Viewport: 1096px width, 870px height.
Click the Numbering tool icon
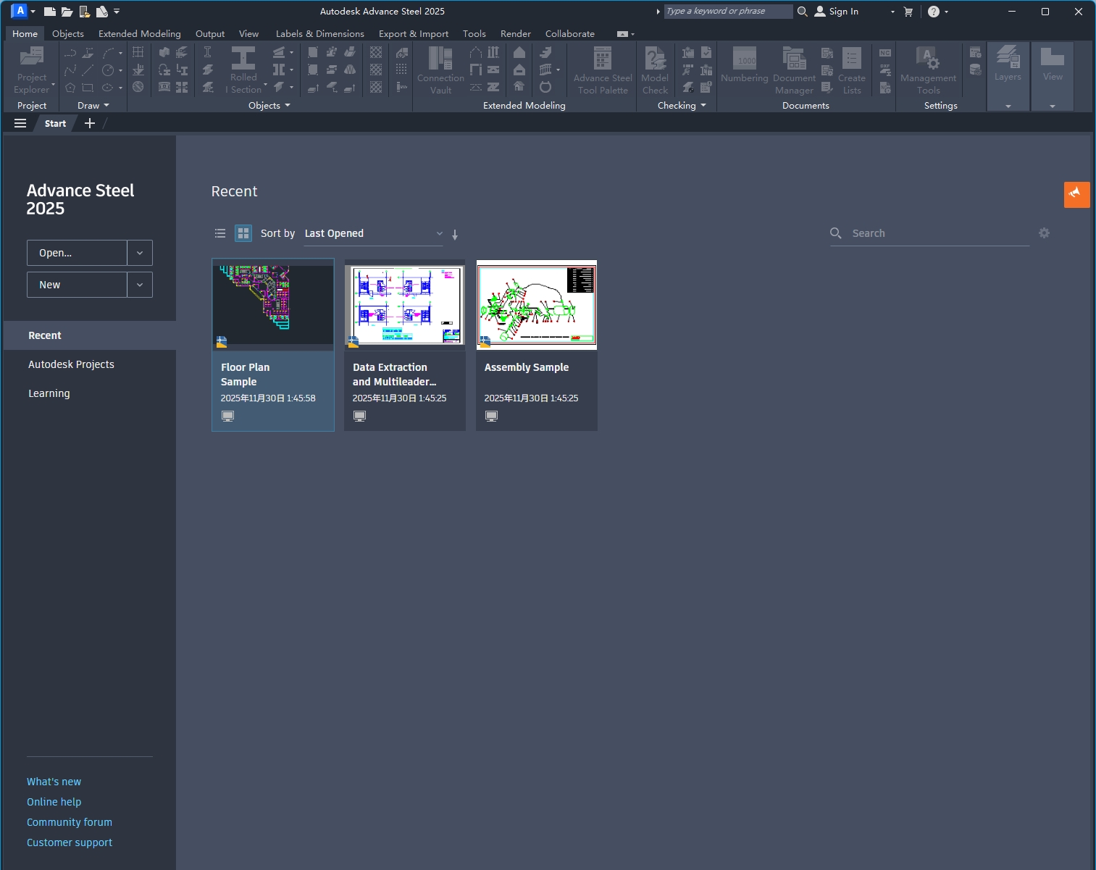[745, 59]
